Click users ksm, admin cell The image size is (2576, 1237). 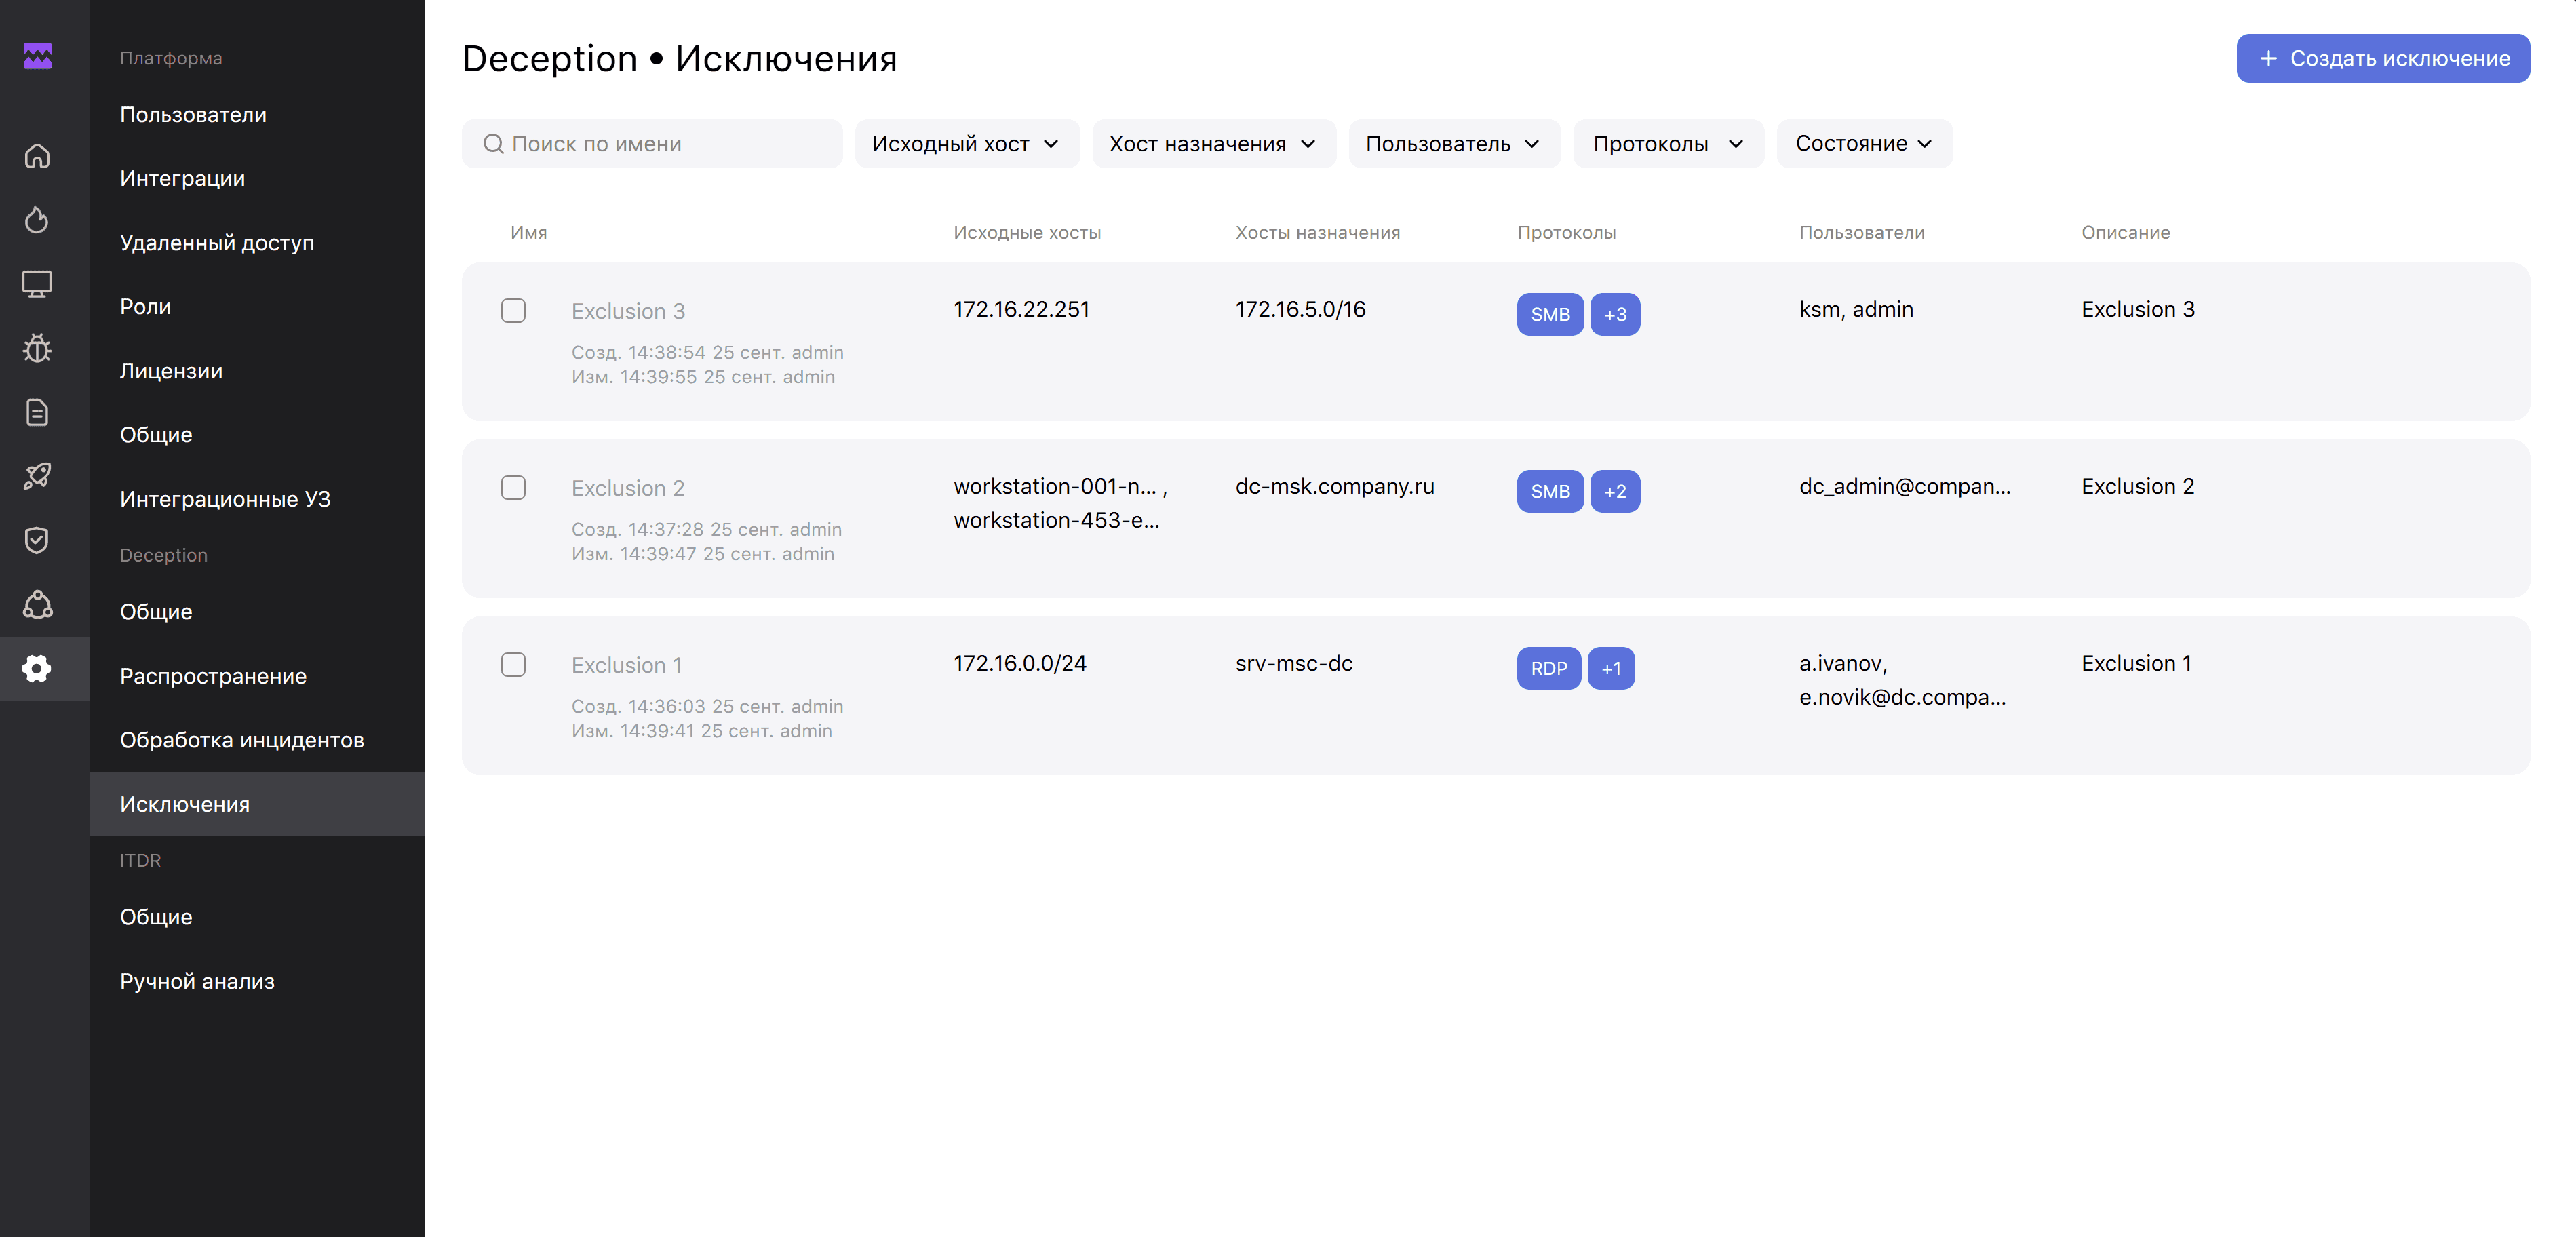(1856, 310)
